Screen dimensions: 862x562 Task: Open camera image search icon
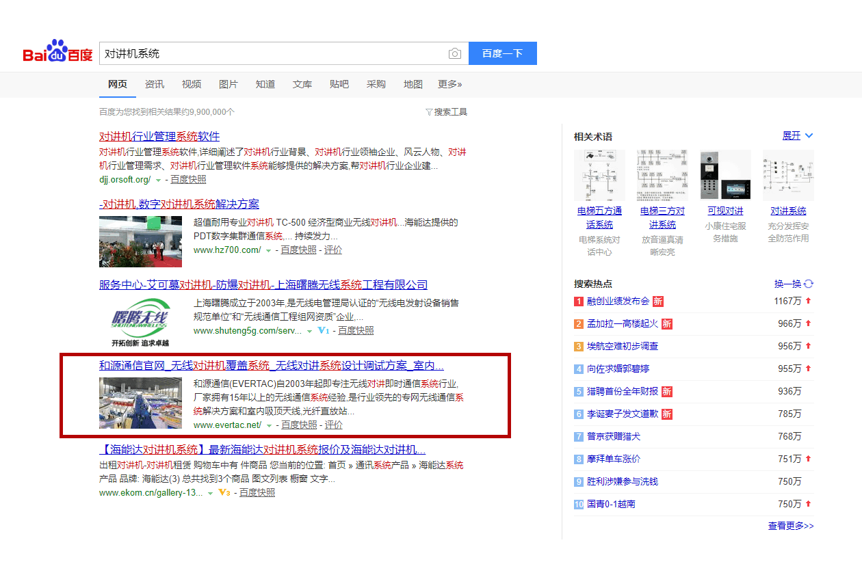coord(455,54)
